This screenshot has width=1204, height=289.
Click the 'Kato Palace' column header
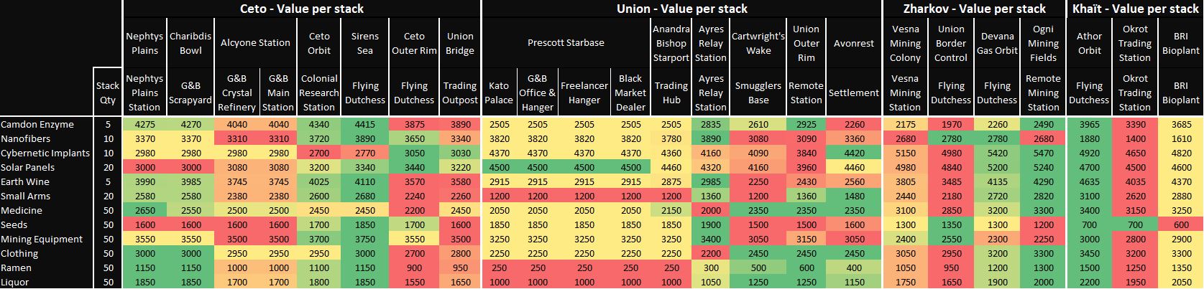(x=499, y=93)
